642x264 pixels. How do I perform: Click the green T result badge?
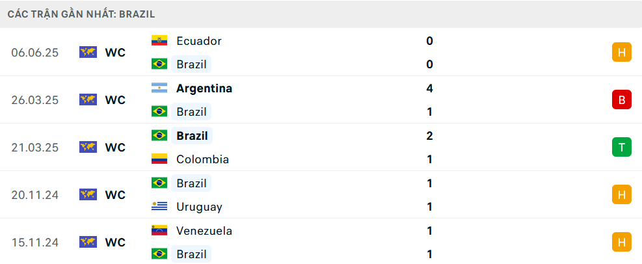pyautogui.click(x=622, y=147)
